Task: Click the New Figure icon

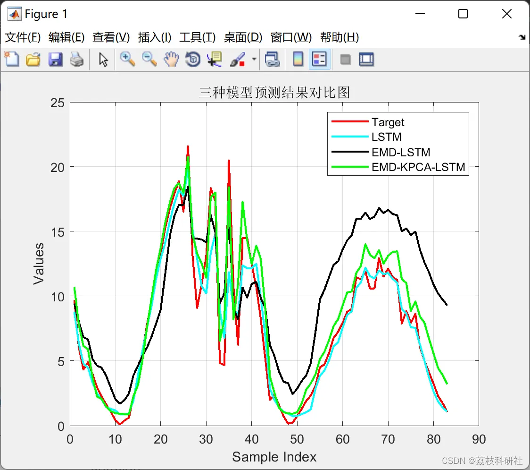Action: (x=12, y=59)
